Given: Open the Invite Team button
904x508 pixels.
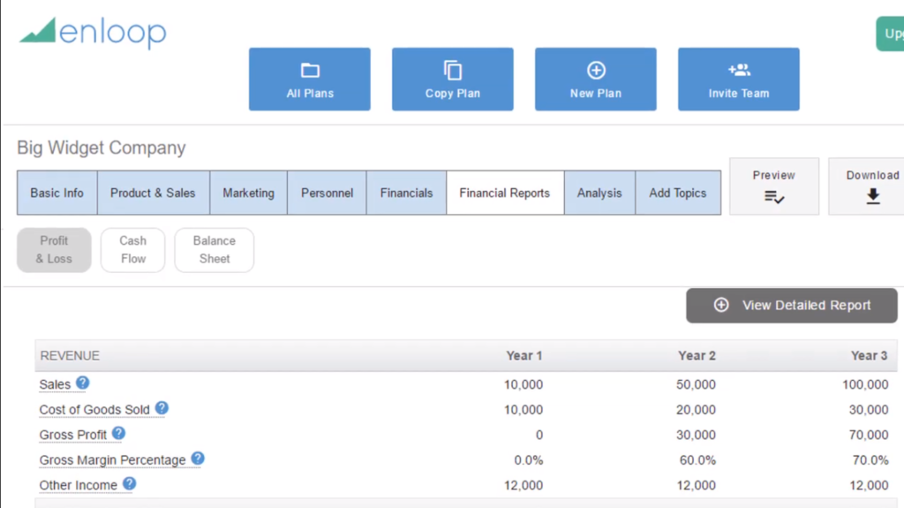Looking at the screenshot, I should coord(738,80).
